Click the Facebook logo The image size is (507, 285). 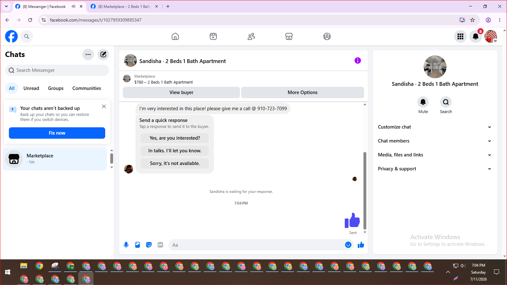[x=11, y=36]
